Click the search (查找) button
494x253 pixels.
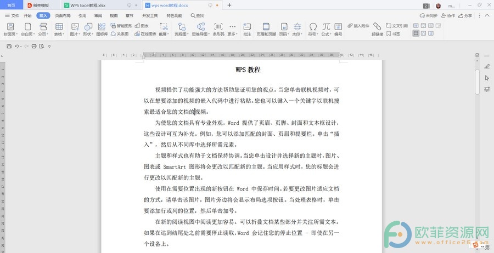(197, 16)
